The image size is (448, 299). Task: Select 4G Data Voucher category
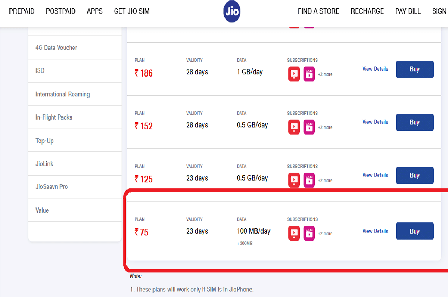click(x=75, y=47)
